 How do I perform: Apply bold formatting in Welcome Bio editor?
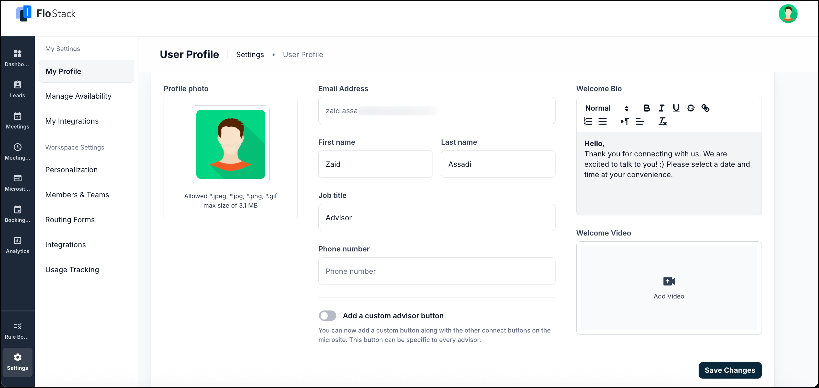(646, 108)
